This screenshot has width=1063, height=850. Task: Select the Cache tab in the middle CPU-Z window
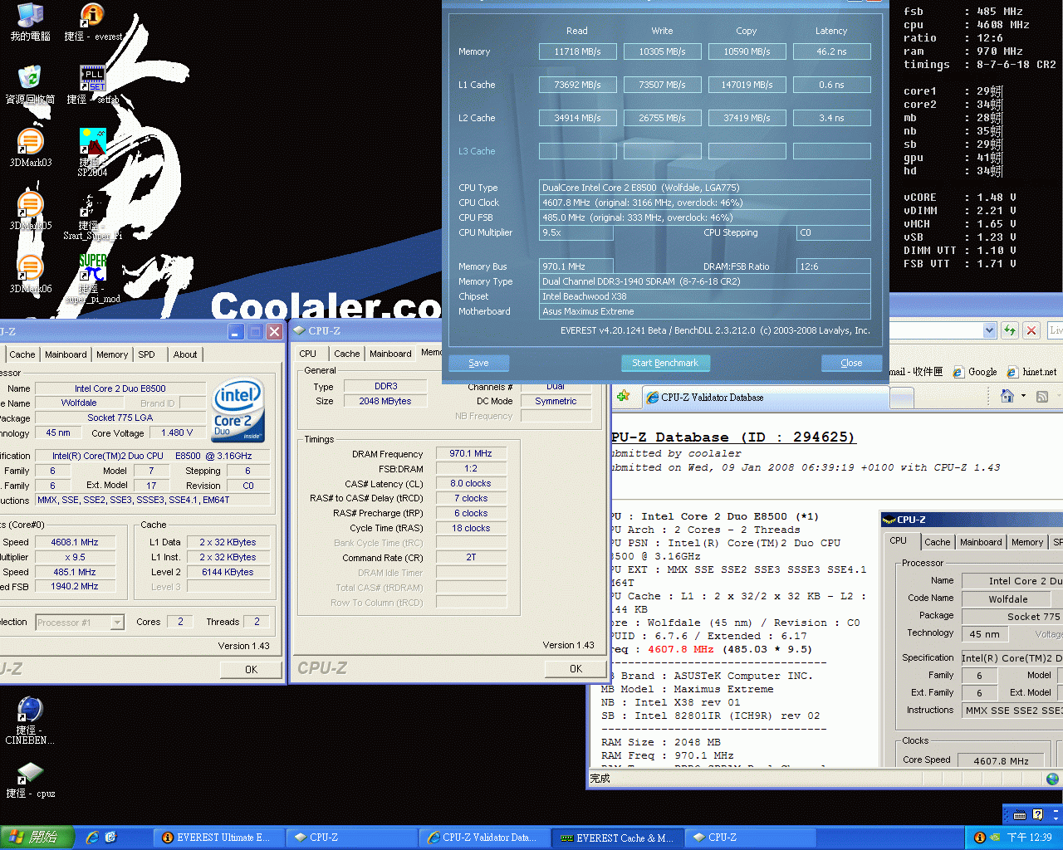tap(347, 354)
